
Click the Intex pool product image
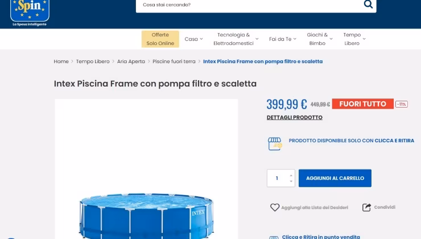coord(146,169)
